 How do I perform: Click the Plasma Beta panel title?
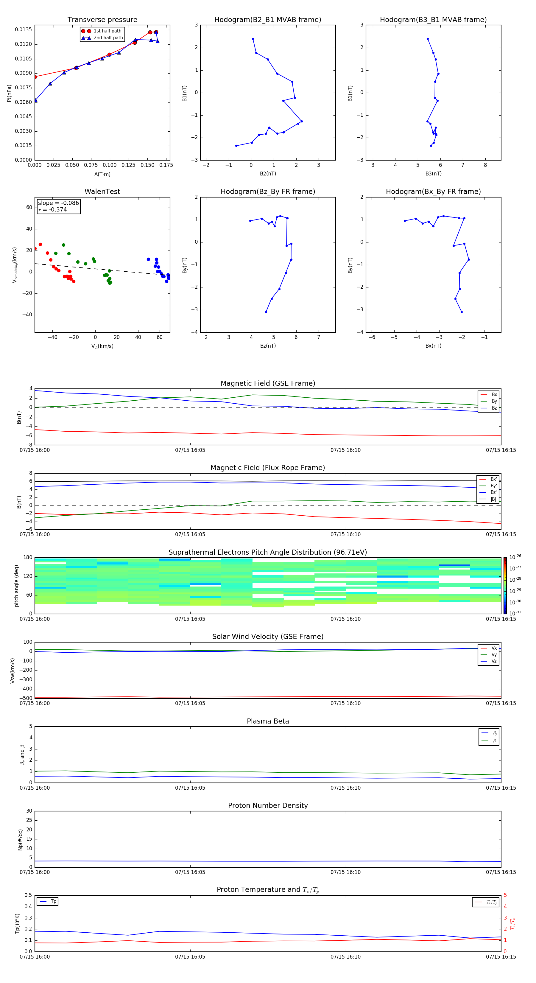coord(268,721)
